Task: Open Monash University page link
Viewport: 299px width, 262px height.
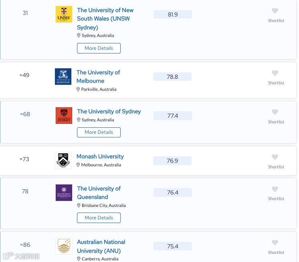Action: click(x=100, y=156)
